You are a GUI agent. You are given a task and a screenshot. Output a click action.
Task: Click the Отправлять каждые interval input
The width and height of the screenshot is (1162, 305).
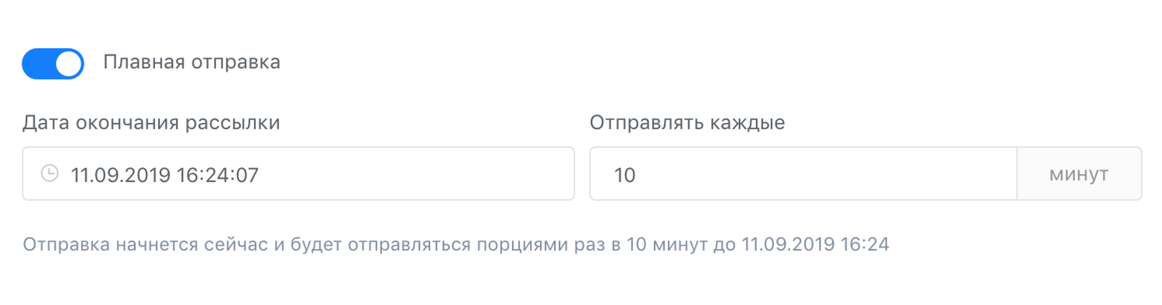[803, 173]
